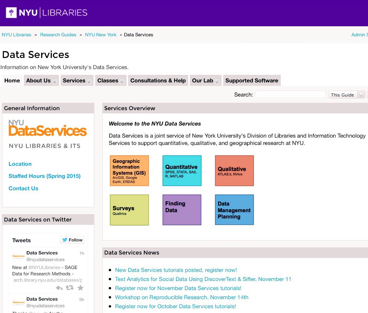Switch to Consultations & Help tab
This screenshot has height=313, width=368.
(x=158, y=81)
